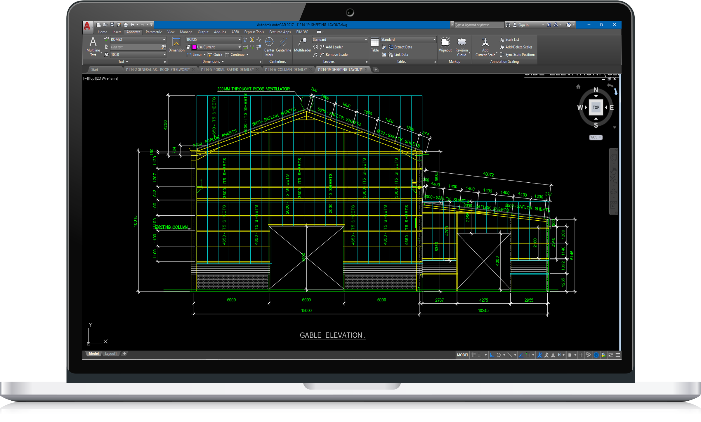Open the Scale List

coord(509,39)
